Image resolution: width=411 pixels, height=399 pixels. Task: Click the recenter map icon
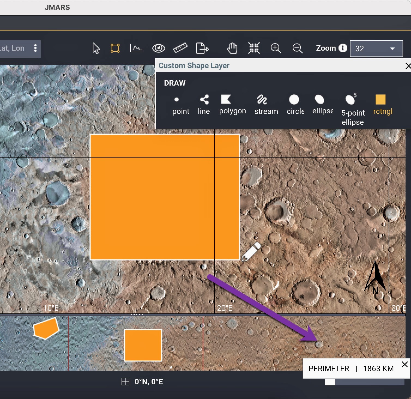(x=254, y=48)
